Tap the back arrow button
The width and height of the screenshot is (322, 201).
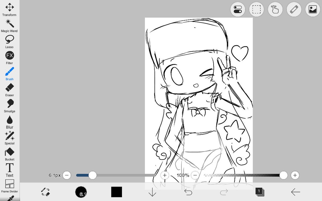(x=295, y=192)
